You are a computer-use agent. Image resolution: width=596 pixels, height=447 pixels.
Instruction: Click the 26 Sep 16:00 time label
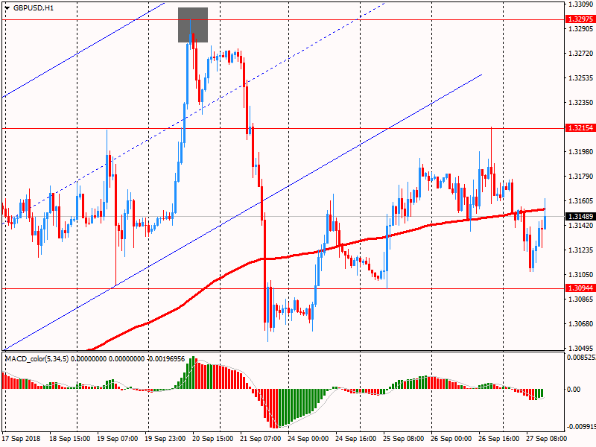point(499,438)
